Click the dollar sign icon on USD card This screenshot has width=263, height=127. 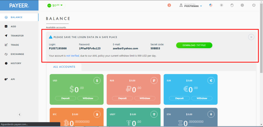tap(97, 81)
